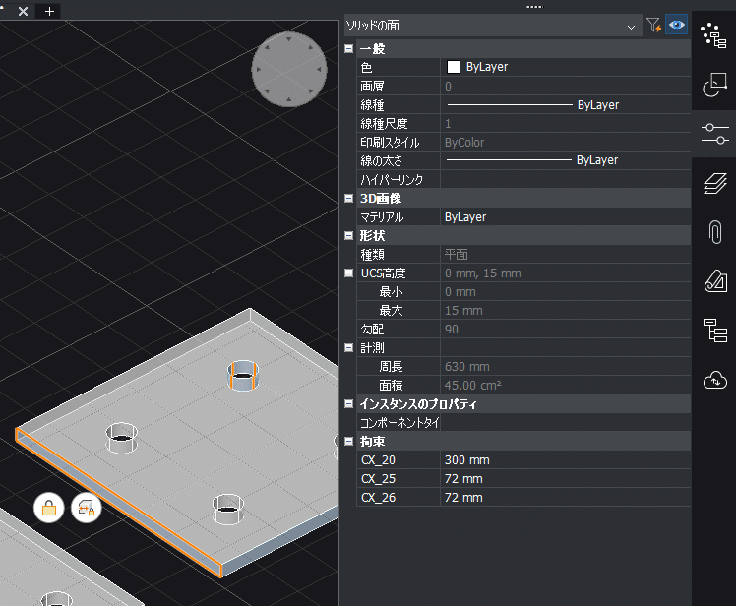
Task: Click the CX_20 constraint label
Action: pos(378,460)
